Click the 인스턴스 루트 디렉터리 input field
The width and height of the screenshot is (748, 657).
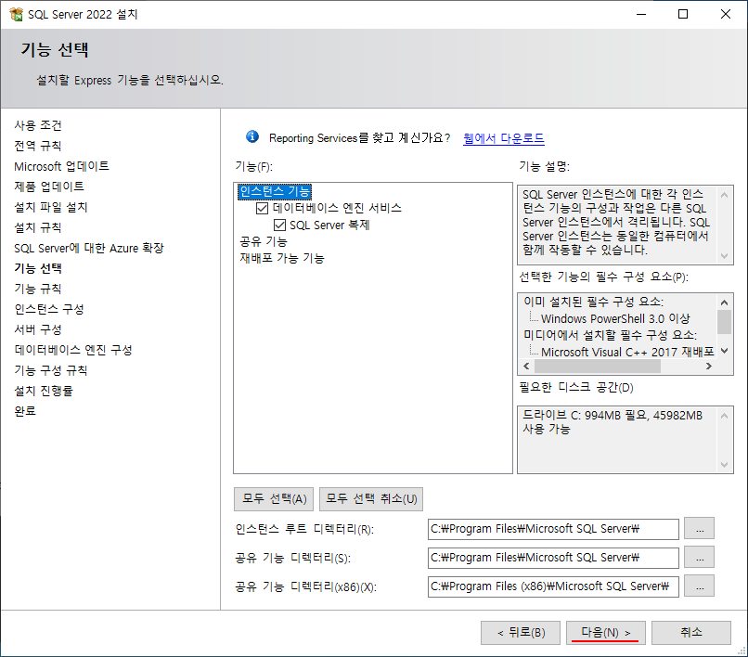pos(553,529)
